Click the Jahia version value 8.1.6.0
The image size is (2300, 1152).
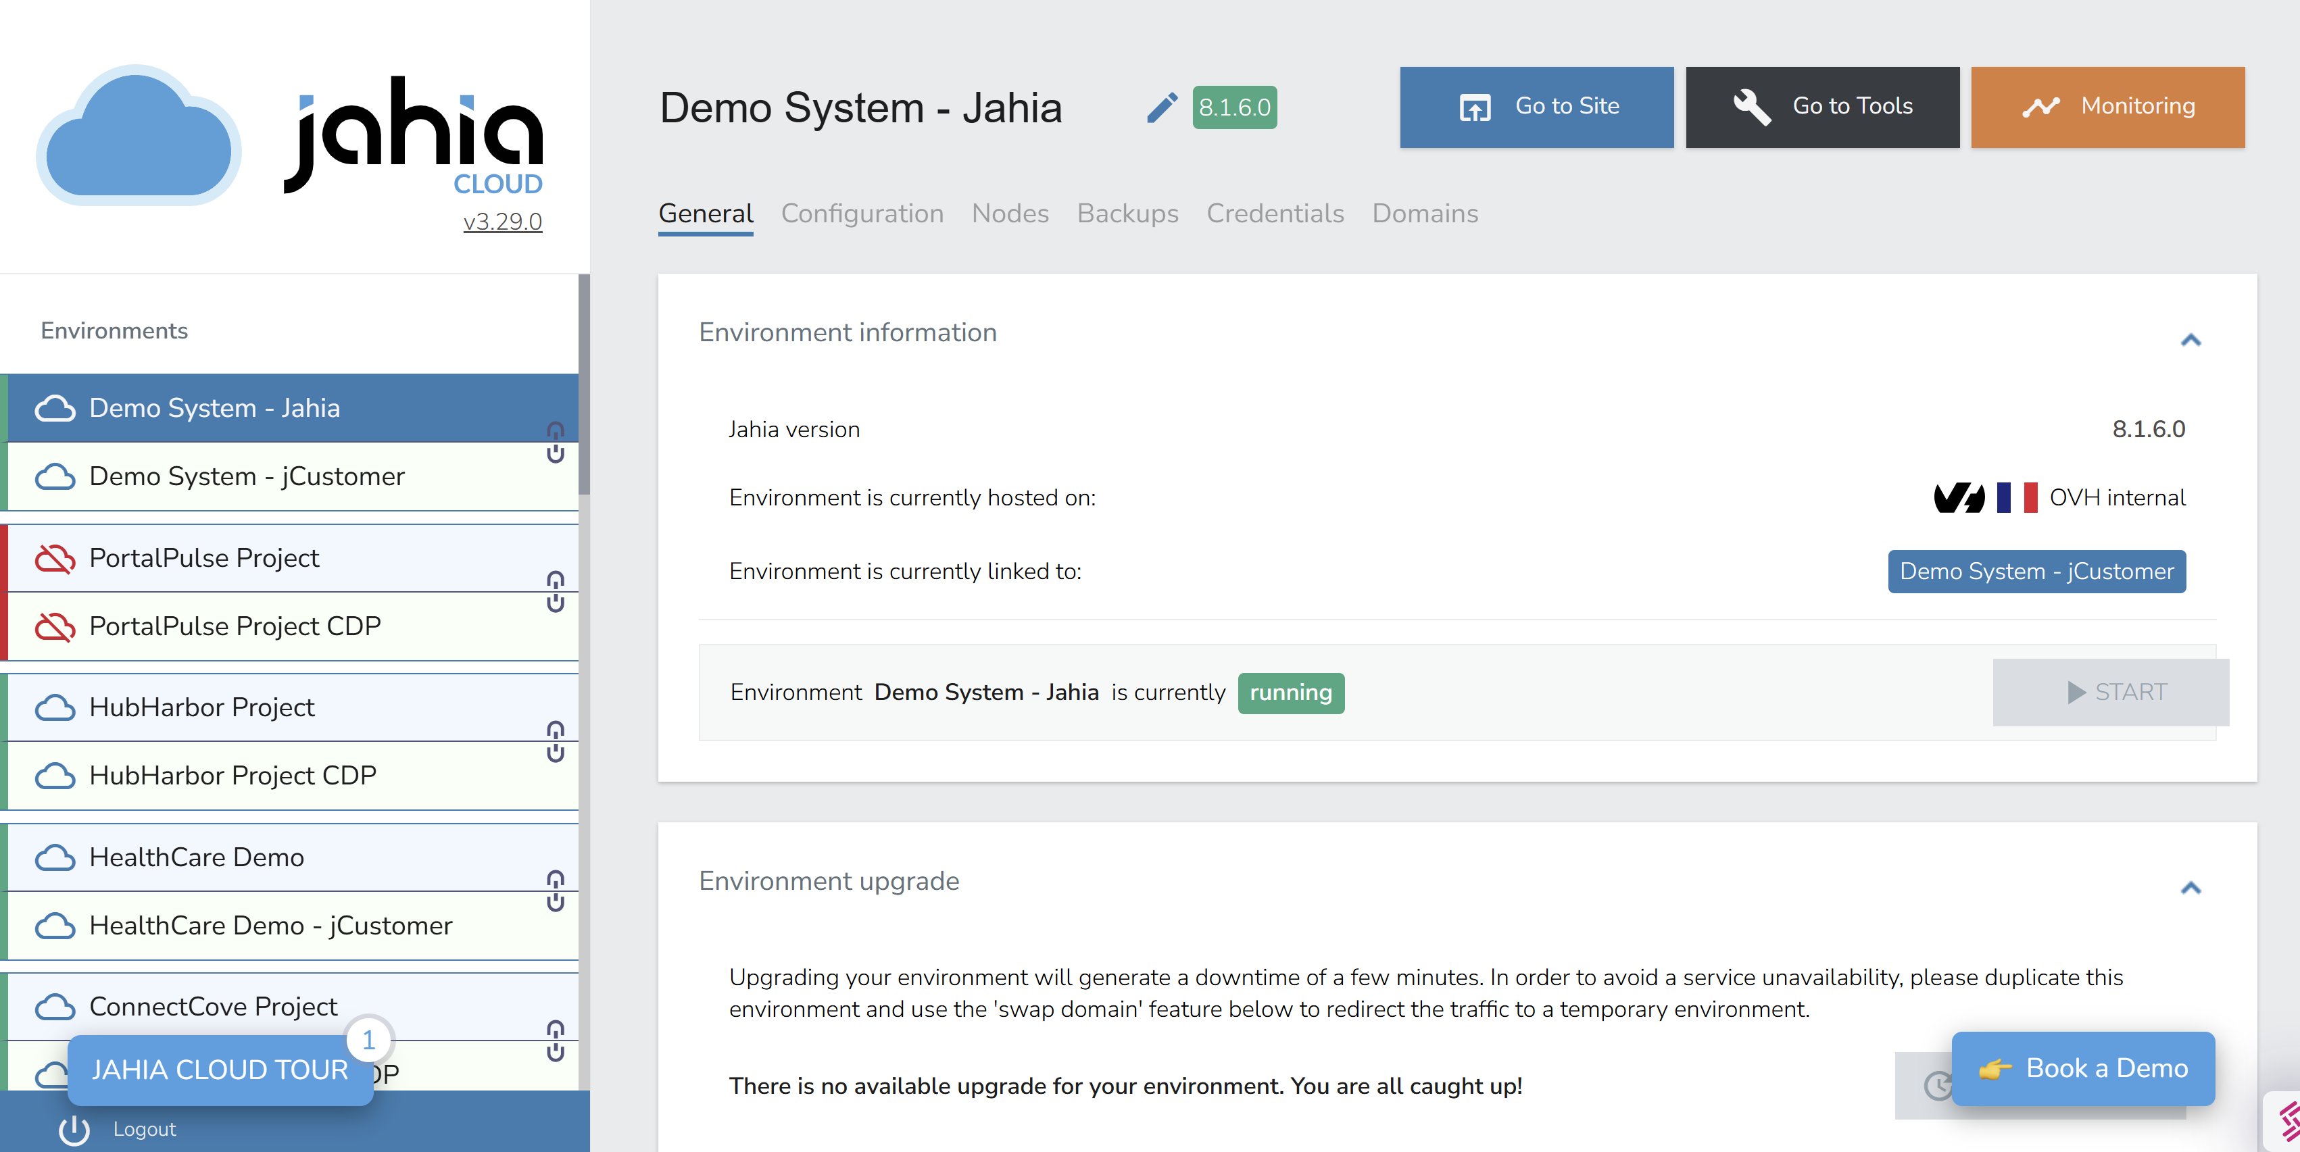point(2148,429)
